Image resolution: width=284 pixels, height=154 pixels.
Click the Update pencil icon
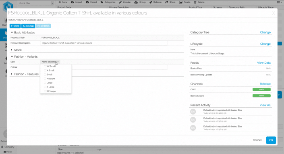[x=120, y=2]
